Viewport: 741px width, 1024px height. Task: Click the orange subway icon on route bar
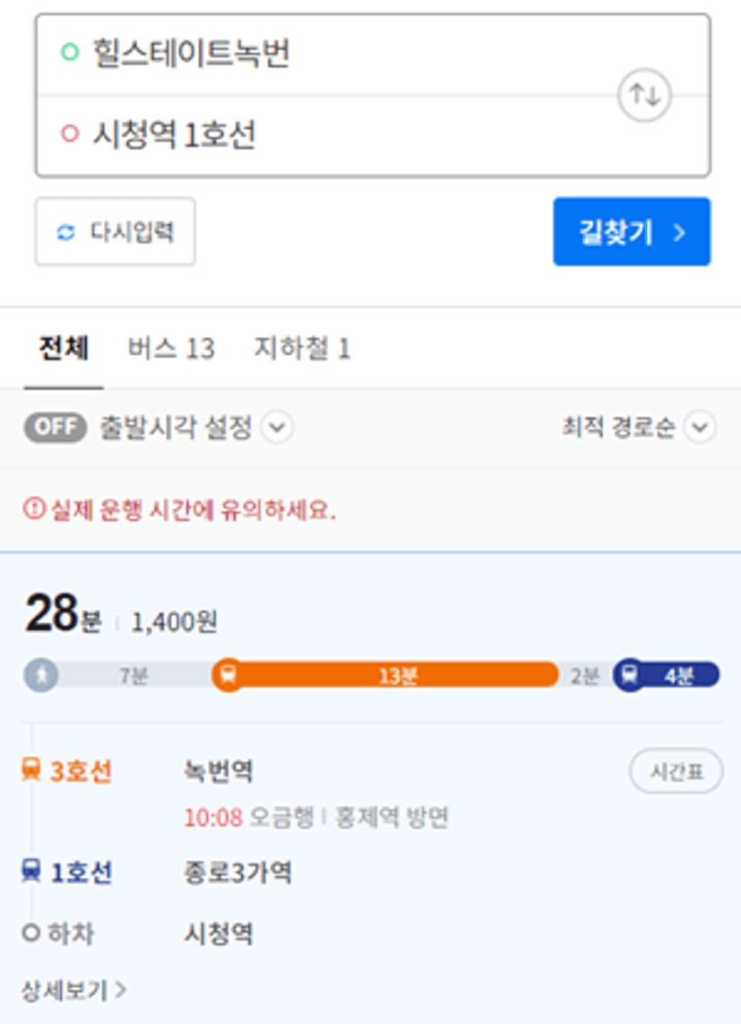[228, 674]
